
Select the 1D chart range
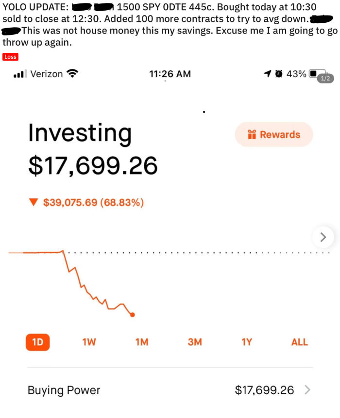point(37,342)
